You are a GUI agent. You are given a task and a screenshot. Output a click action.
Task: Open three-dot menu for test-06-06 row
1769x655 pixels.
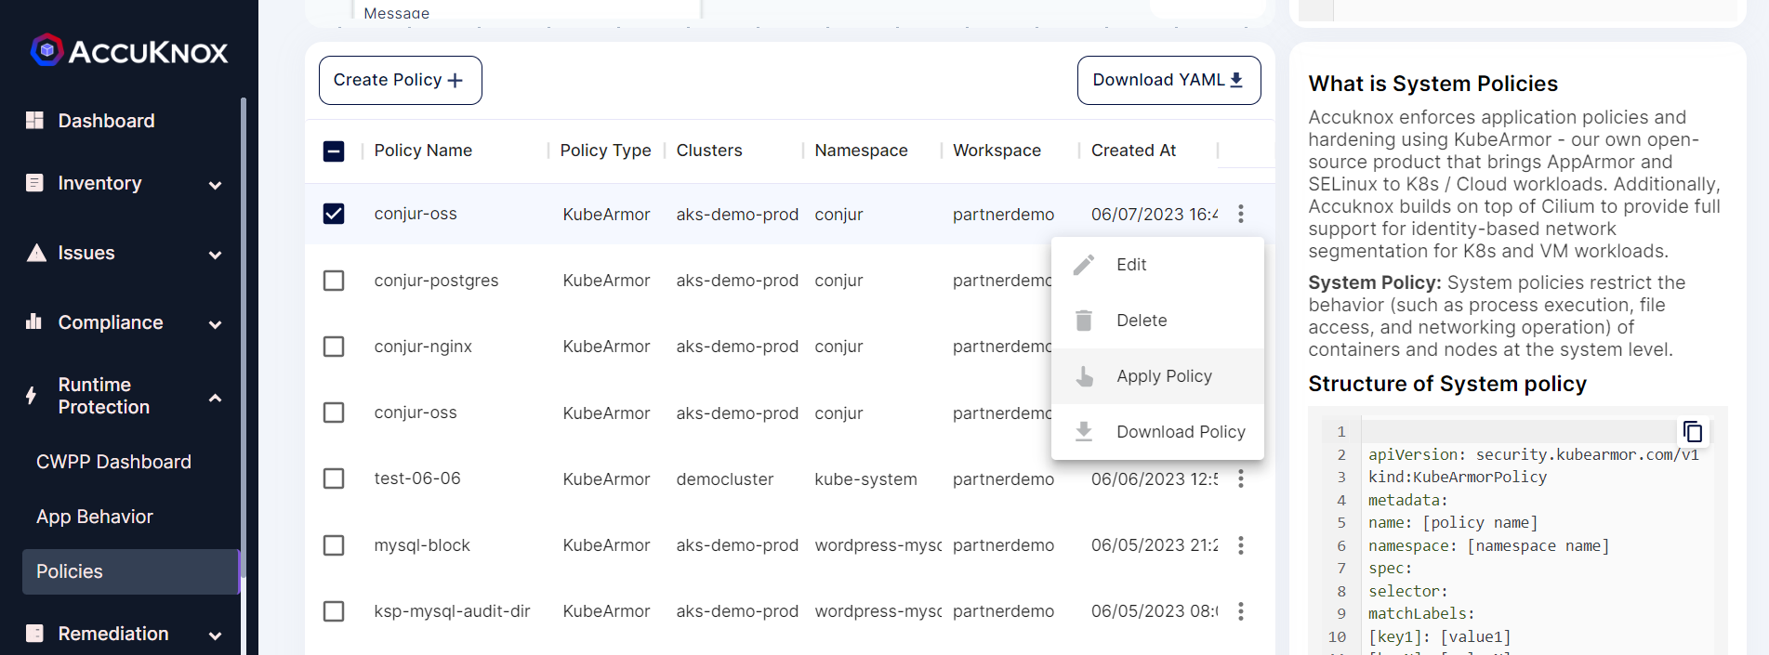1240,479
